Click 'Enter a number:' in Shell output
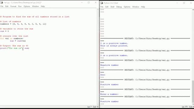194x109 pixels. (109, 94)
